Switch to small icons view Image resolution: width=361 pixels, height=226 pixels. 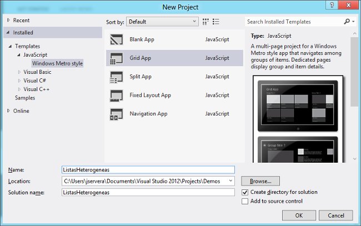point(205,22)
